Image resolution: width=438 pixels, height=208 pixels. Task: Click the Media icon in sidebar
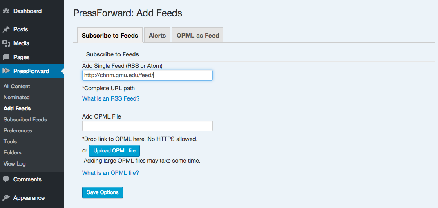[6, 44]
